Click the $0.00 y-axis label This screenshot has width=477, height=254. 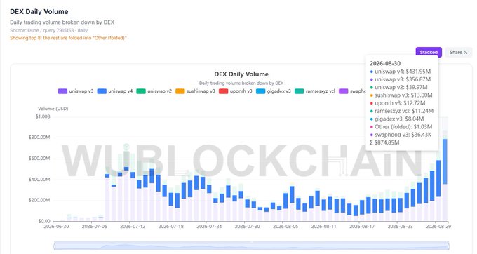coord(44,221)
